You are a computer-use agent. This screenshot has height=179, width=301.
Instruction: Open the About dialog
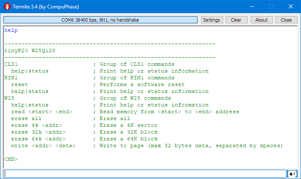tap(261, 20)
